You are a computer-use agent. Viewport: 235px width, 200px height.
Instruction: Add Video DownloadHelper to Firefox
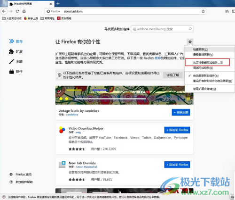click(x=177, y=130)
